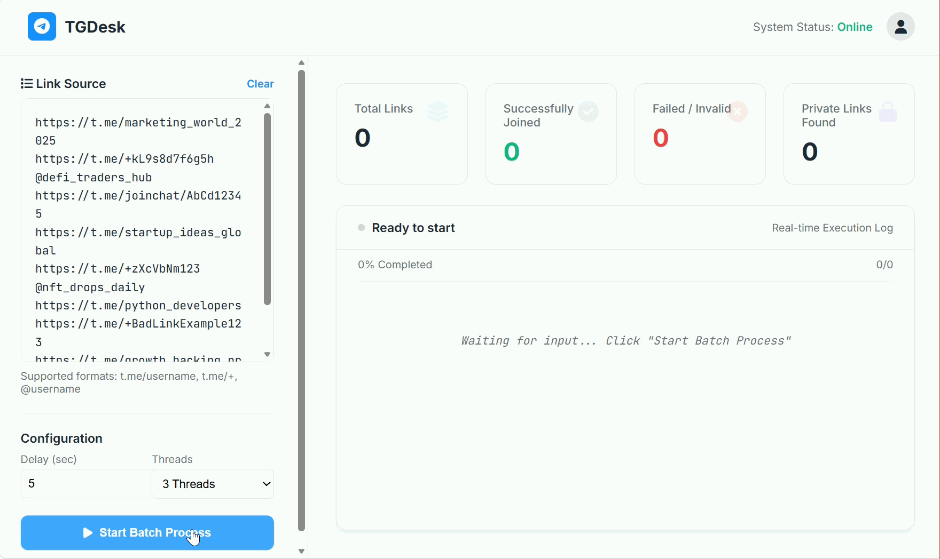Click the layers icon on Total Links card
Screen dimensions: 940x559
coord(438,111)
